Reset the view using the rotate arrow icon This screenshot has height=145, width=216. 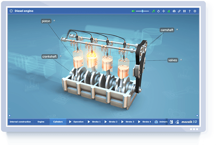pyautogui.click(x=159, y=11)
